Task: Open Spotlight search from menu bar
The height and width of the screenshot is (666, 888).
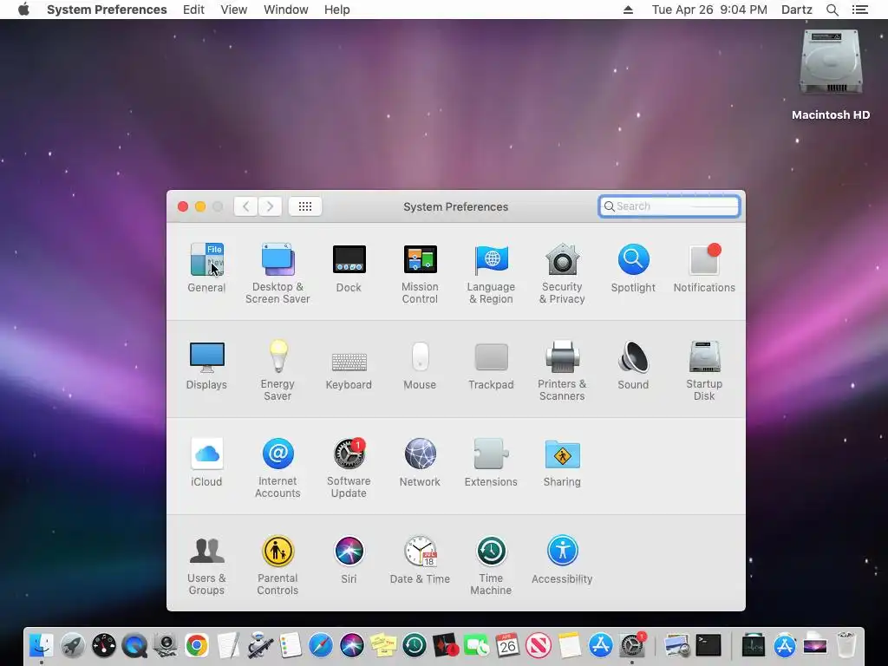Action: [x=832, y=10]
